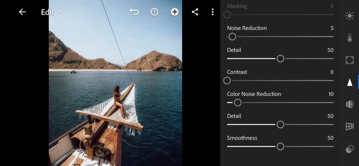Undo the last edit
Image resolution: width=359 pixels, height=166 pixels.
click(134, 12)
